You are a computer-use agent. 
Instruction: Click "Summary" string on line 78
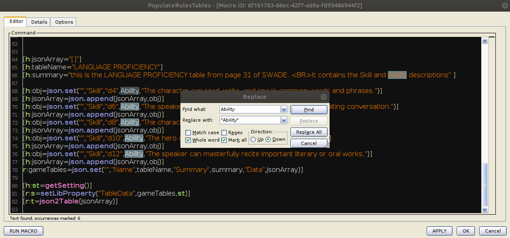click(192, 169)
